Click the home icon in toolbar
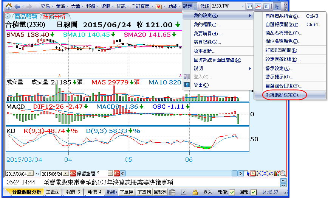 [8, 6]
